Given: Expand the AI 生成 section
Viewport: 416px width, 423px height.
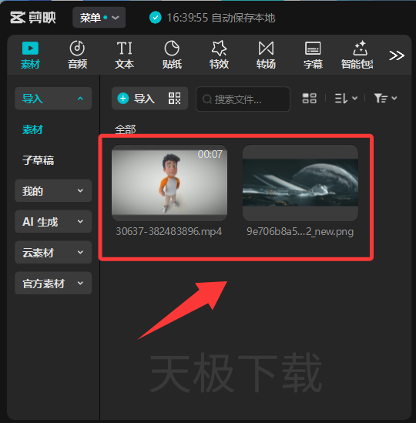Looking at the screenshot, I should 53,221.
